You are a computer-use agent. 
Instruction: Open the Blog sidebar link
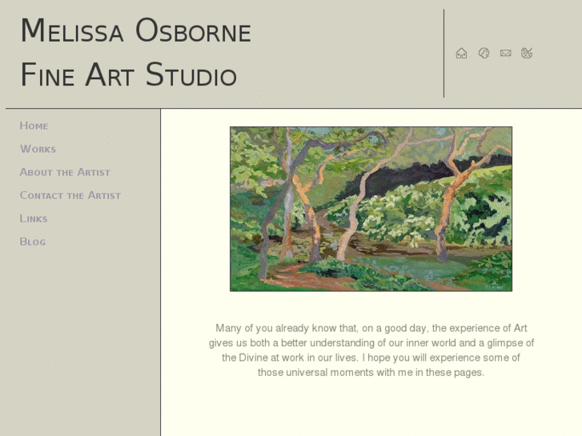point(33,242)
